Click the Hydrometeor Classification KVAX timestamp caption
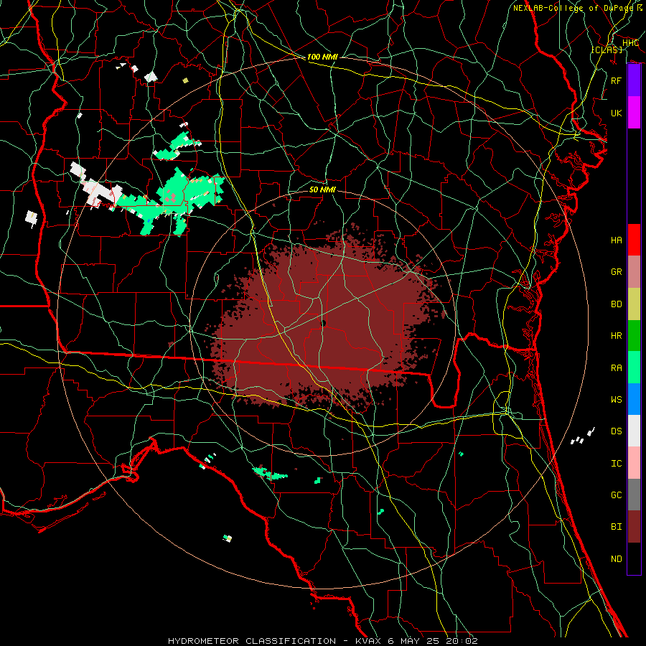The image size is (646, 646). point(322,641)
